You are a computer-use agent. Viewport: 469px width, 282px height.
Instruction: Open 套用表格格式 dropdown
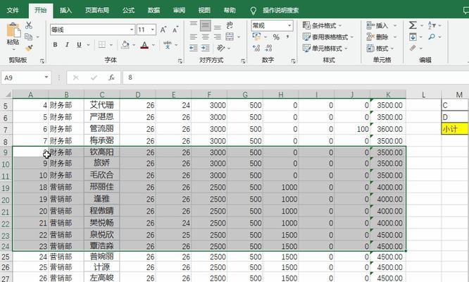tap(328, 37)
